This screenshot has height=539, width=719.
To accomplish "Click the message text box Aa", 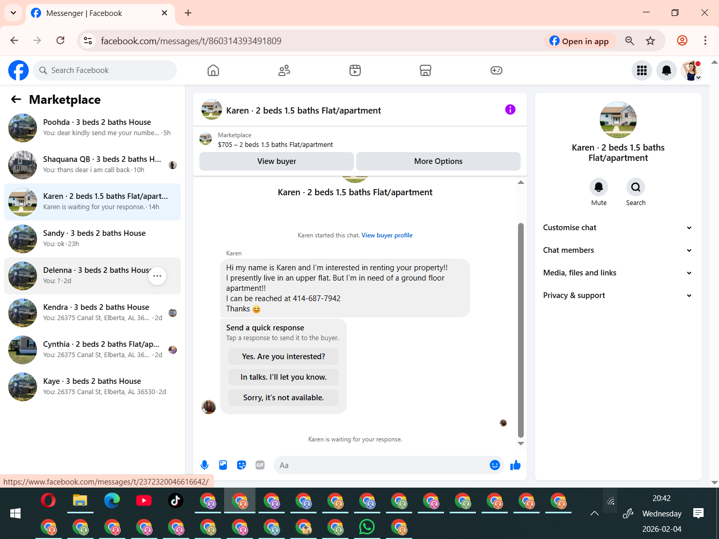I will (x=381, y=465).
